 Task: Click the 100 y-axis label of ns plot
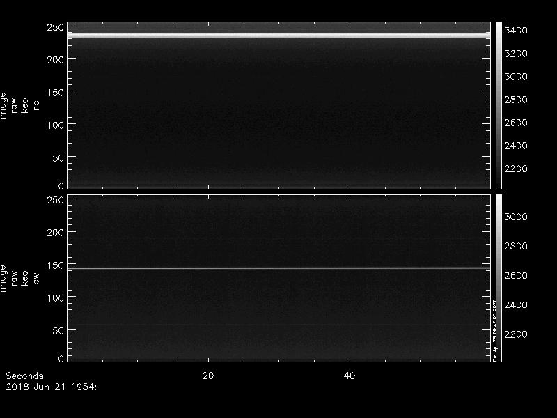[x=56, y=125]
